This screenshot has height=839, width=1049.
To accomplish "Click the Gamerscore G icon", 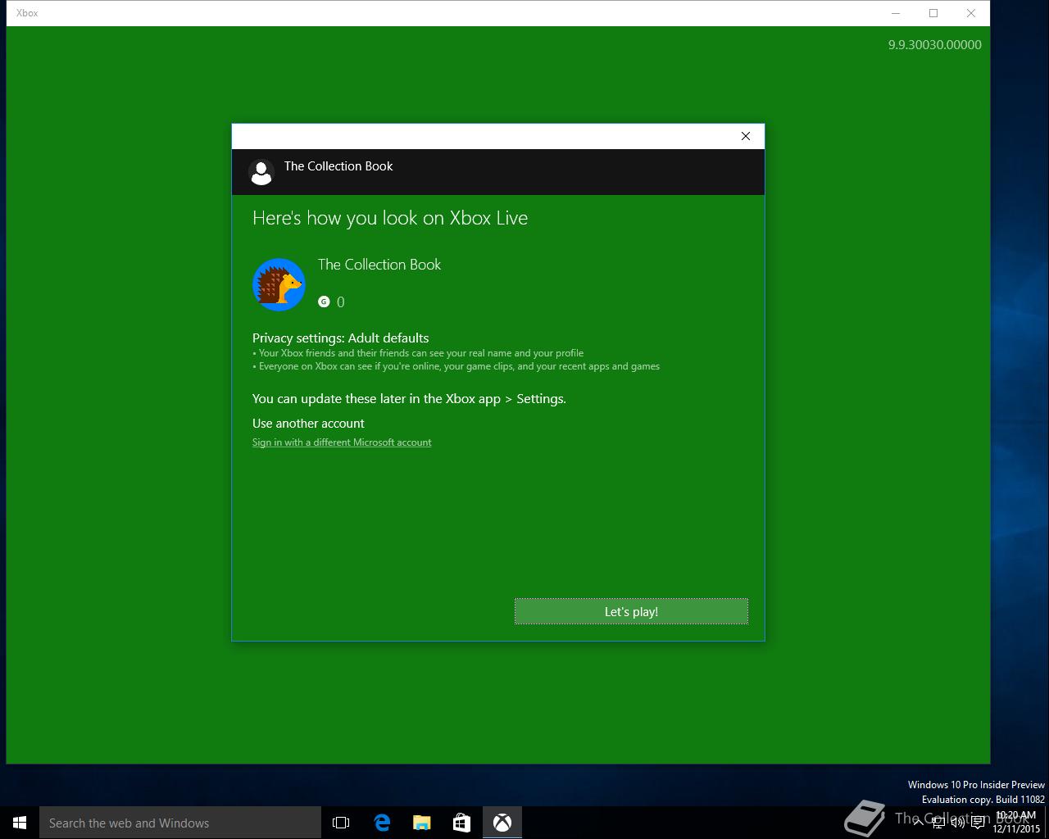I will [324, 302].
